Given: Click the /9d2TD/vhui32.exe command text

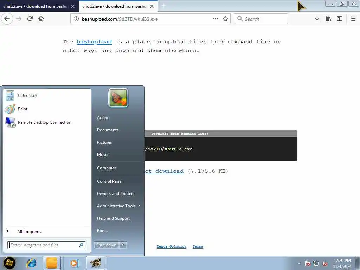Looking at the screenshot, I should coord(169,149).
